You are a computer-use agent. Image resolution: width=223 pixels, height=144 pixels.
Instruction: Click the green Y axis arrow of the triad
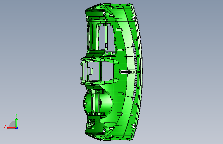tap(16, 122)
